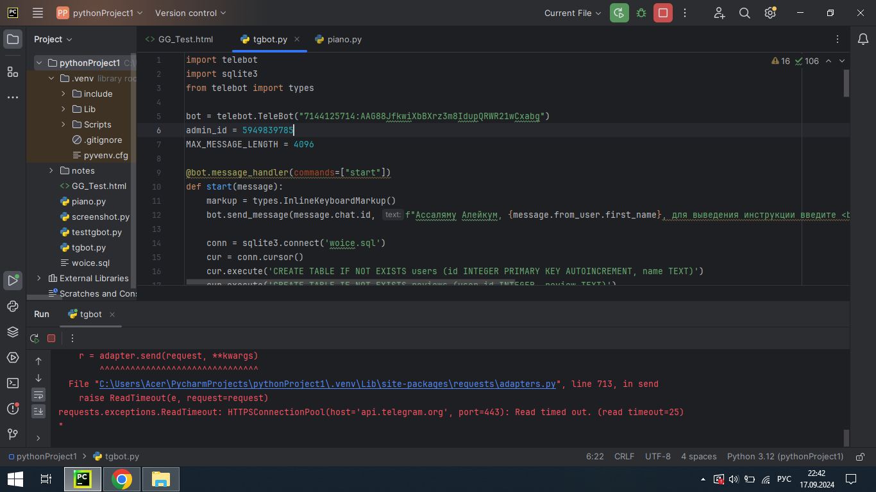Image resolution: width=876 pixels, height=492 pixels.
Task: Toggle soft-wrap in the Run console
Action: tap(38, 395)
